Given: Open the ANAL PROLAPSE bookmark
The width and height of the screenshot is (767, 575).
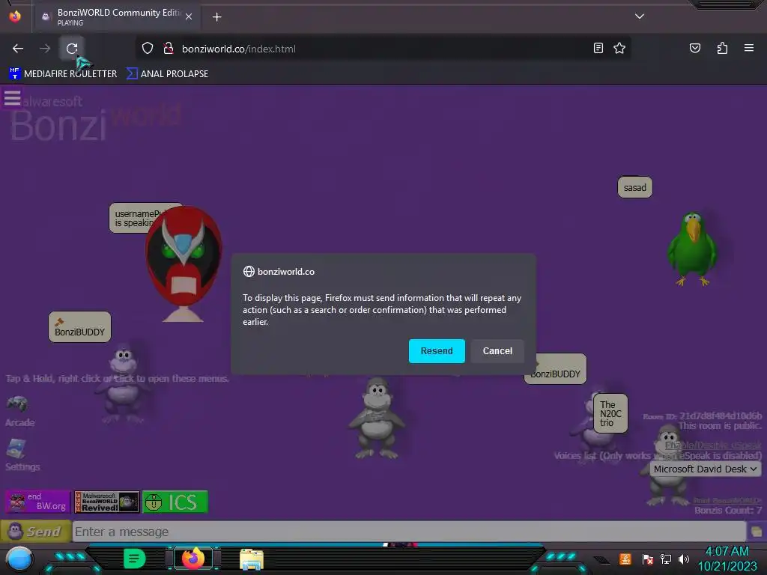Looking at the screenshot, I should tap(168, 74).
